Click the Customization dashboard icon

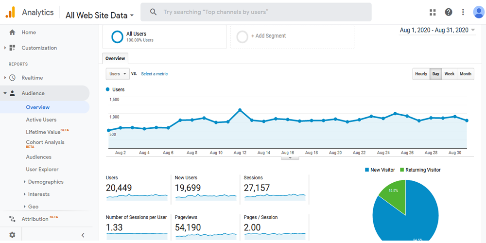point(12,48)
